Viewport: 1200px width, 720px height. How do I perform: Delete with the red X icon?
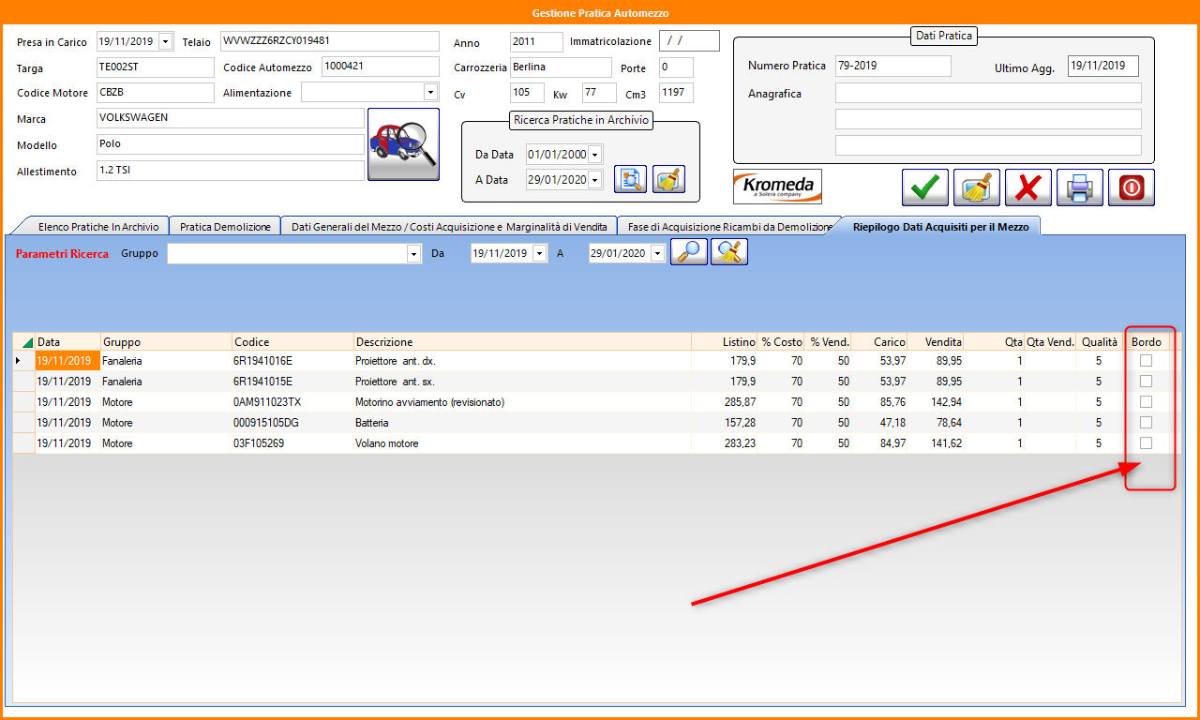point(1028,187)
